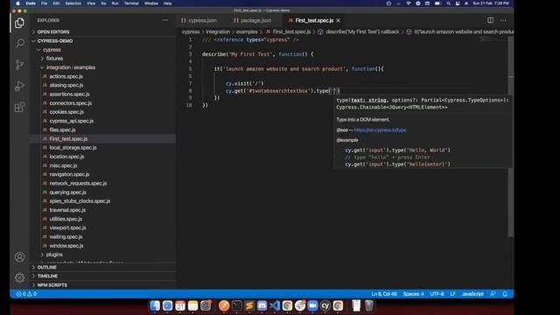This screenshot has height=315, width=560.
Task: Follow the on.cypress.io/type link
Action: click(380, 130)
